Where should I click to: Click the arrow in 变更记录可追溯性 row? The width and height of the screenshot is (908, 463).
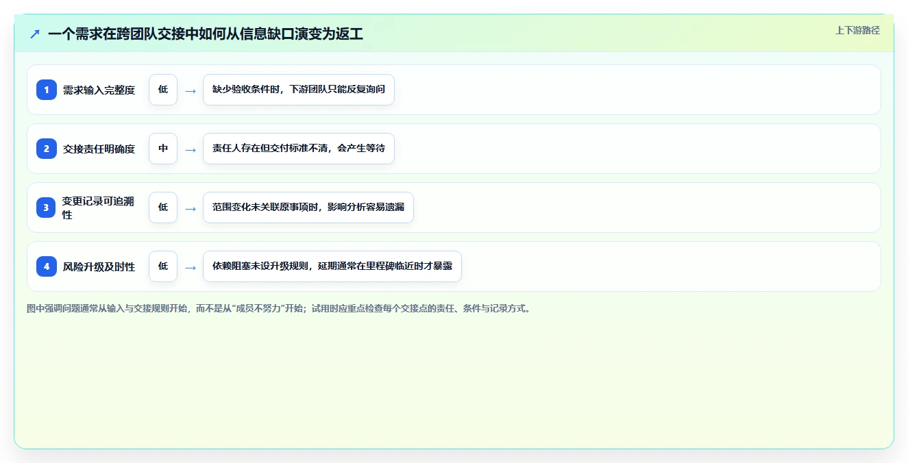click(x=191, y=208)
